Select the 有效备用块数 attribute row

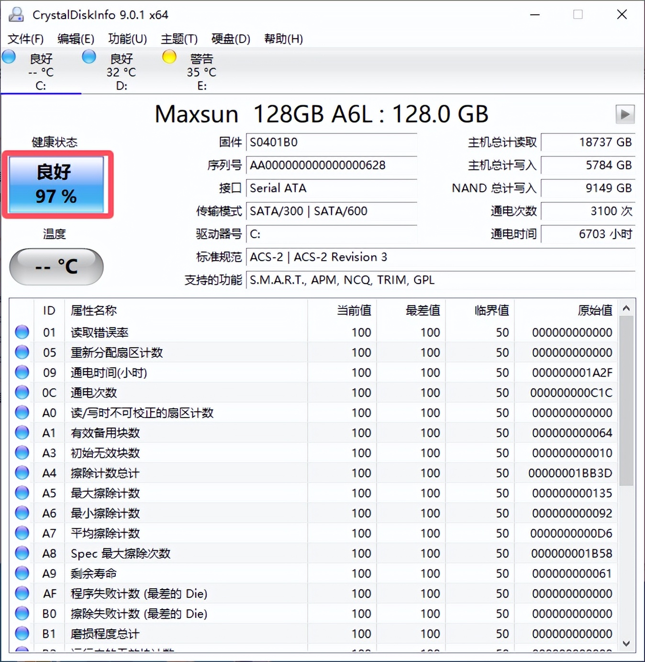(x=313, y=432)
